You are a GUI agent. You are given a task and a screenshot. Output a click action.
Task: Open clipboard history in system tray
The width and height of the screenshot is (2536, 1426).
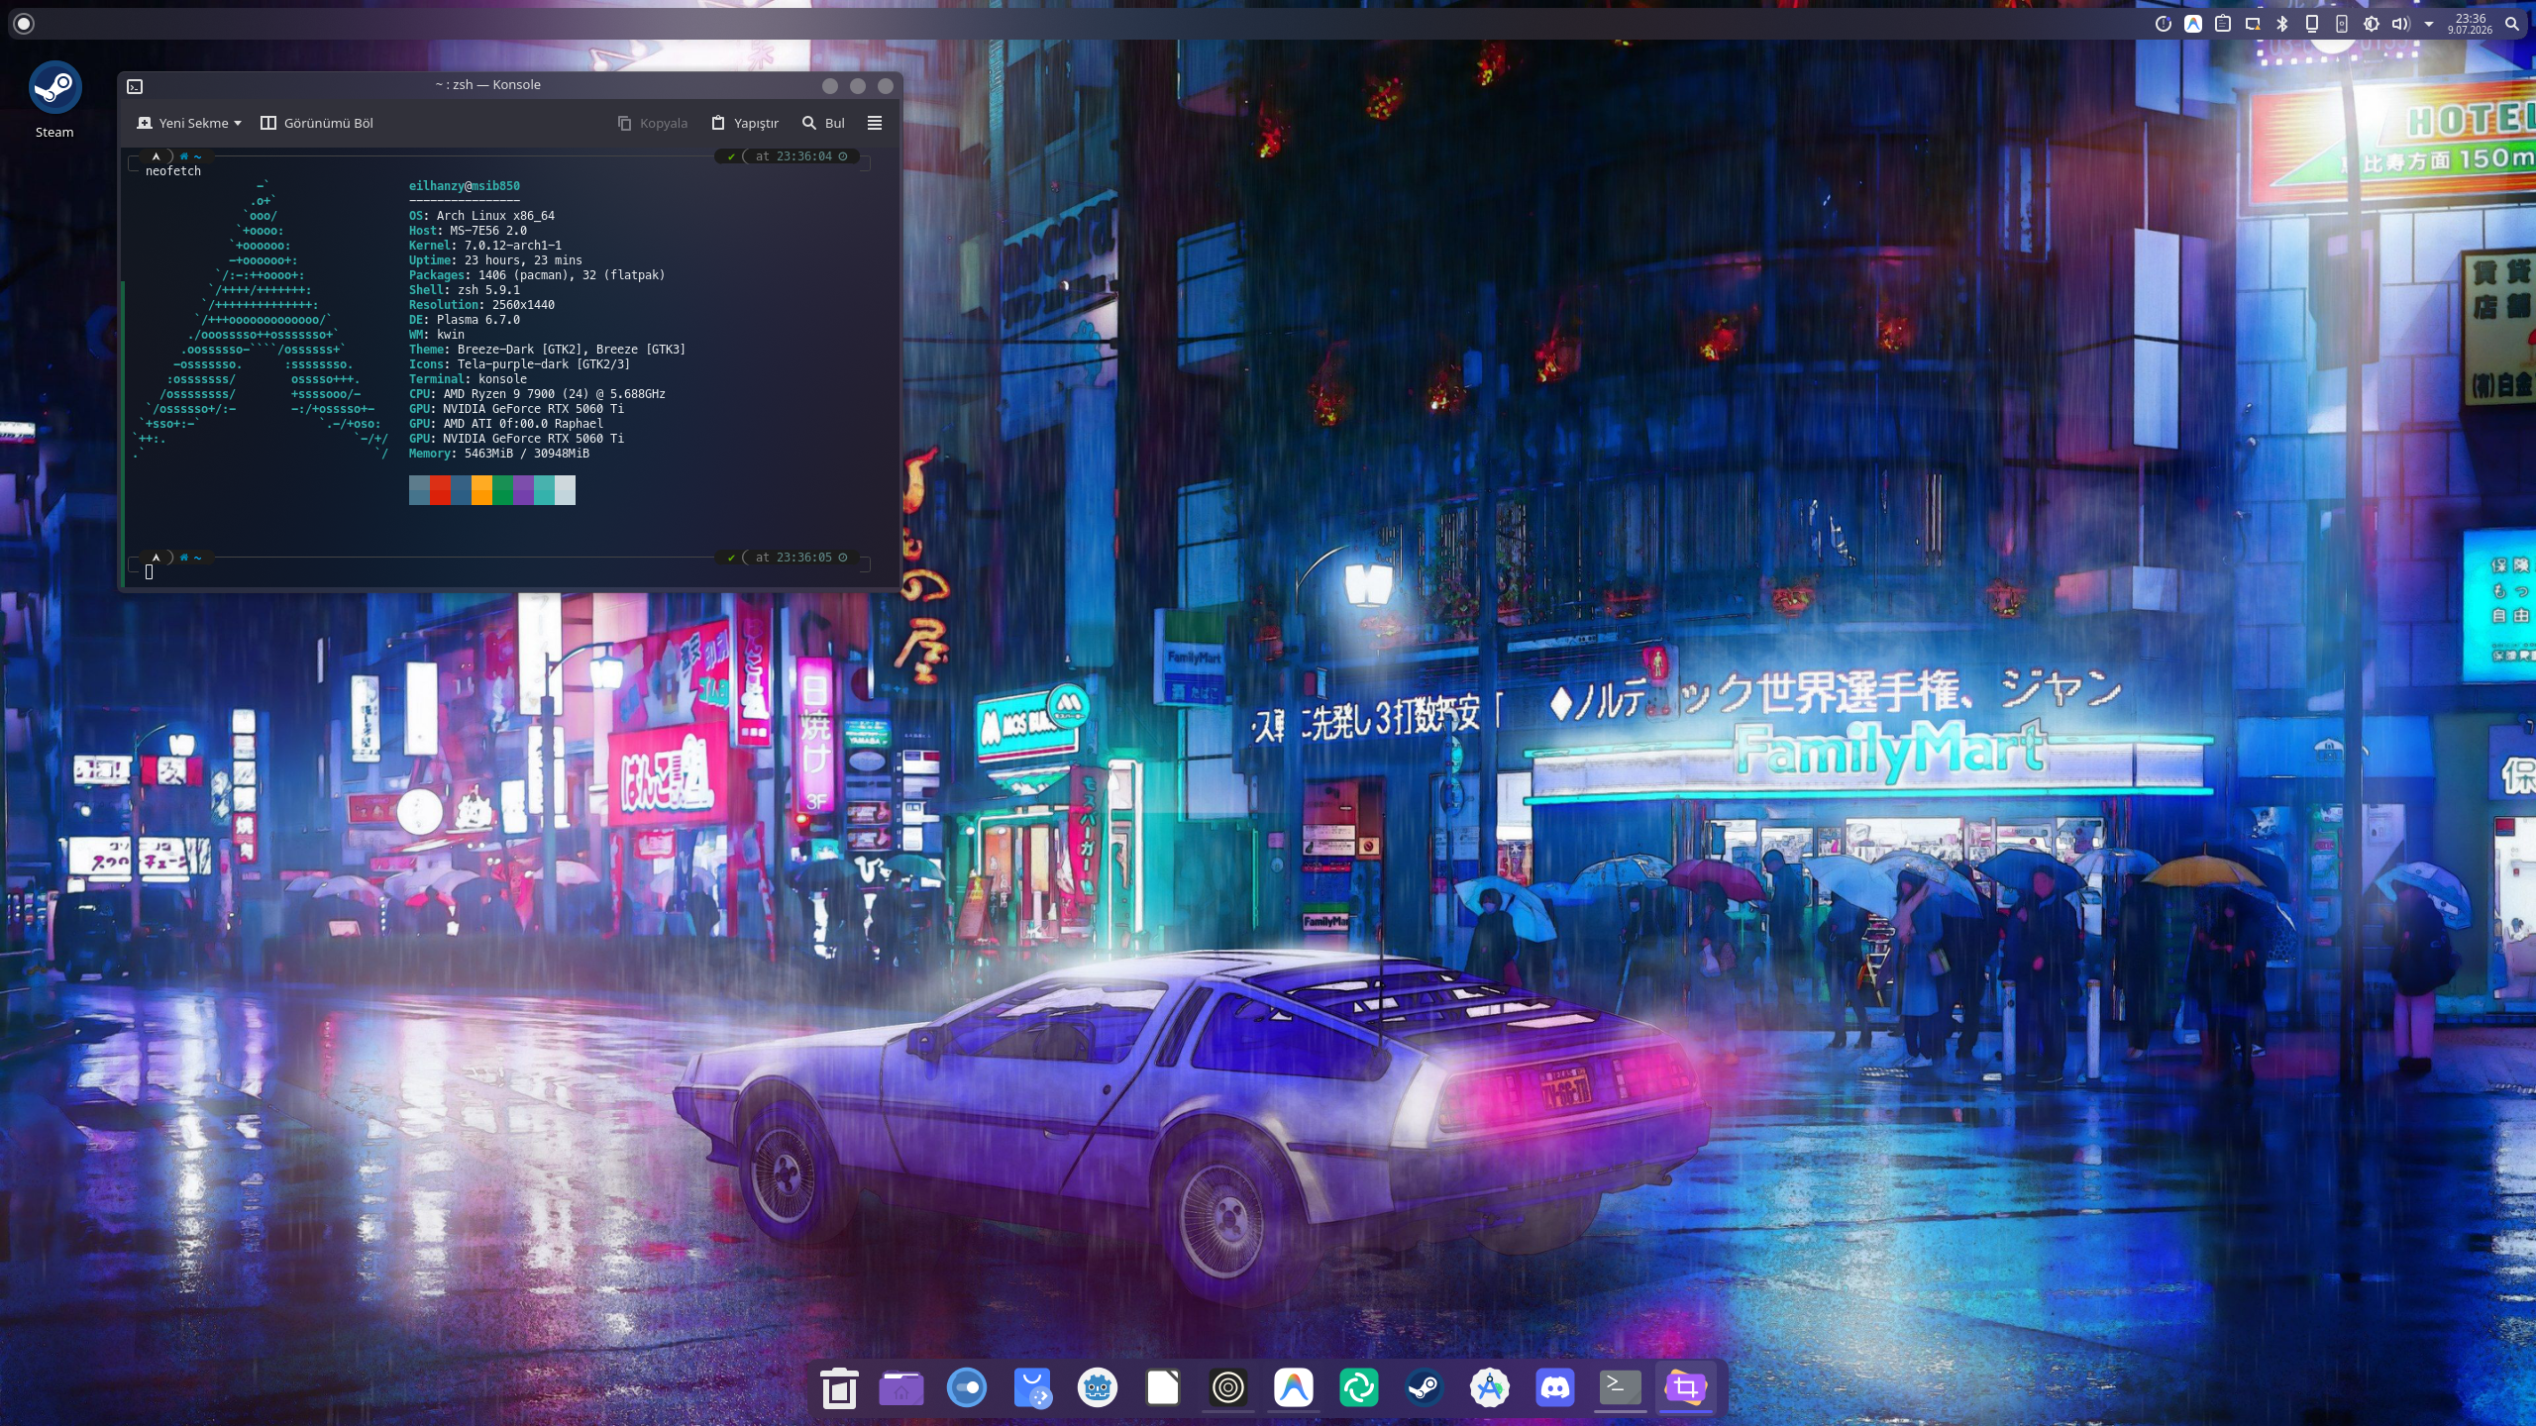2223,24
